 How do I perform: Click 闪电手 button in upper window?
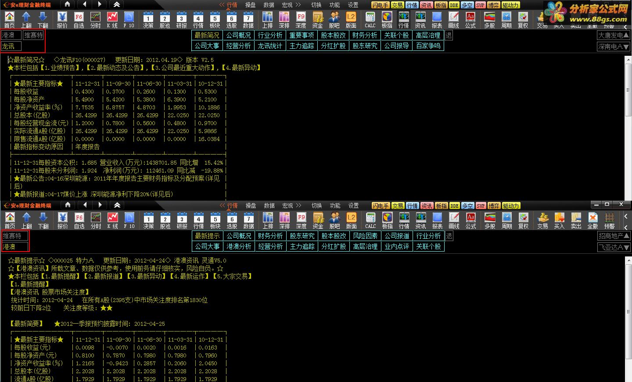click(381, 5)
